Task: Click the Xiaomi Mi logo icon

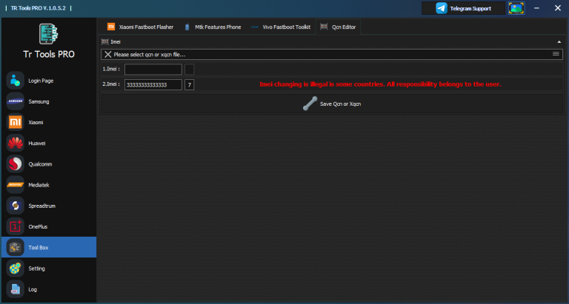Action: 16,123
